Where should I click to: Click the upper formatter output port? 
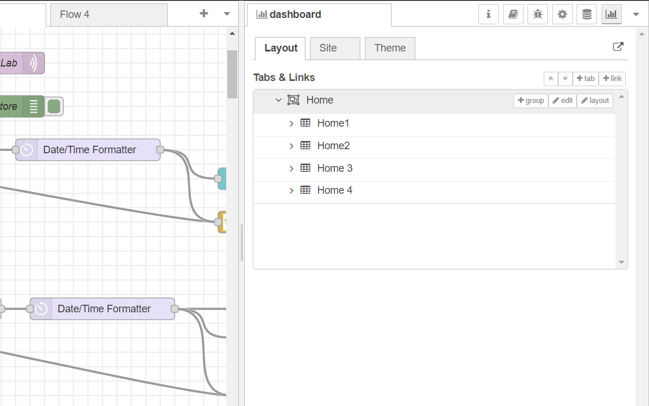(x=160, y=150)
